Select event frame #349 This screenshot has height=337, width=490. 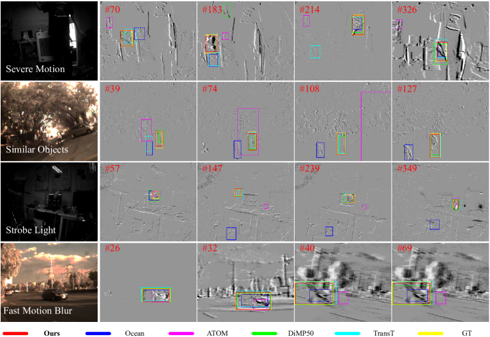[440, 202]
